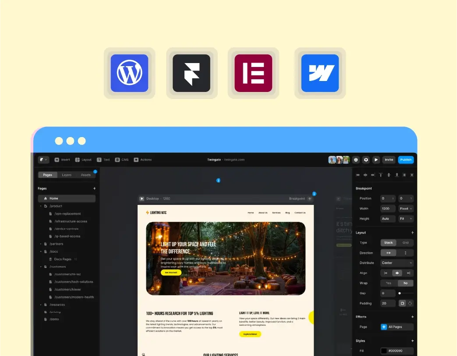Select Stack layout type

(389, 243)
